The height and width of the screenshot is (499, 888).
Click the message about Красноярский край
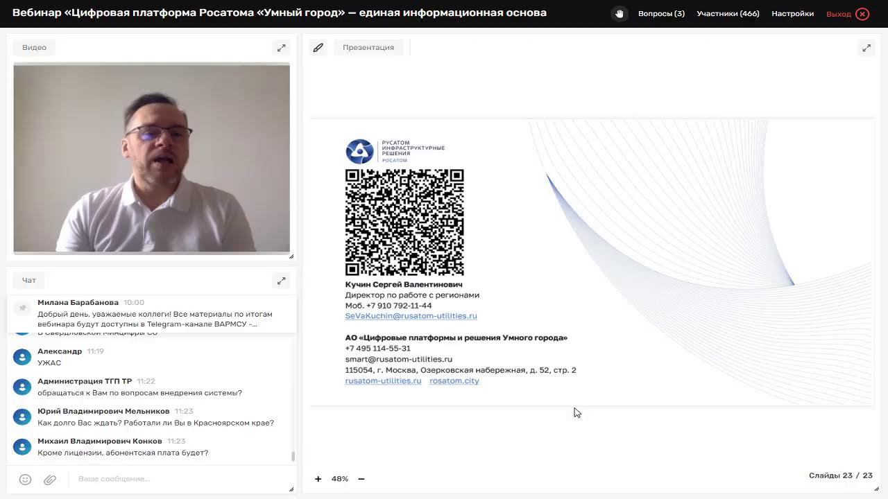155,423
